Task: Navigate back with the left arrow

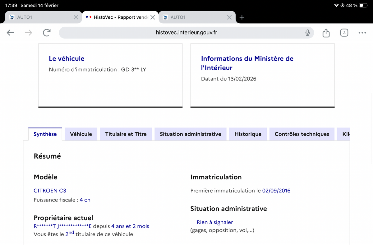Action: [10, 32]
